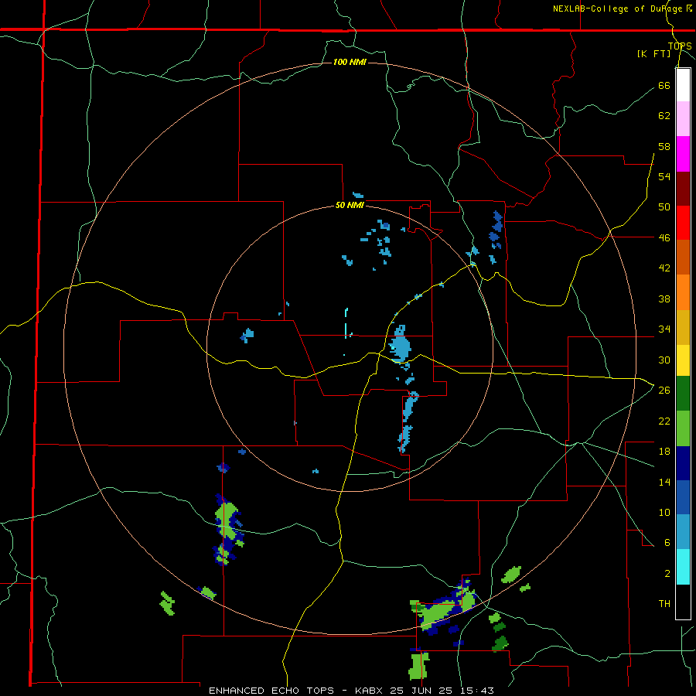Click the "26" legend number
This screenshot has height=696, width=696.
click(x=664, y=391)
